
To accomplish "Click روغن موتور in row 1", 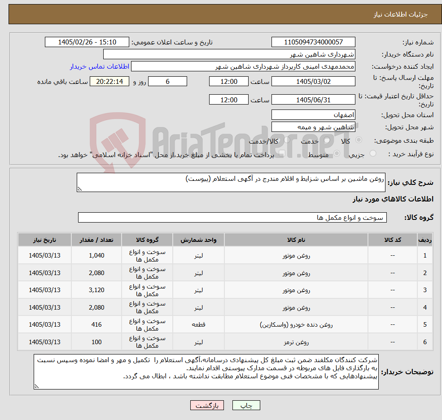I will coord(296,256).
